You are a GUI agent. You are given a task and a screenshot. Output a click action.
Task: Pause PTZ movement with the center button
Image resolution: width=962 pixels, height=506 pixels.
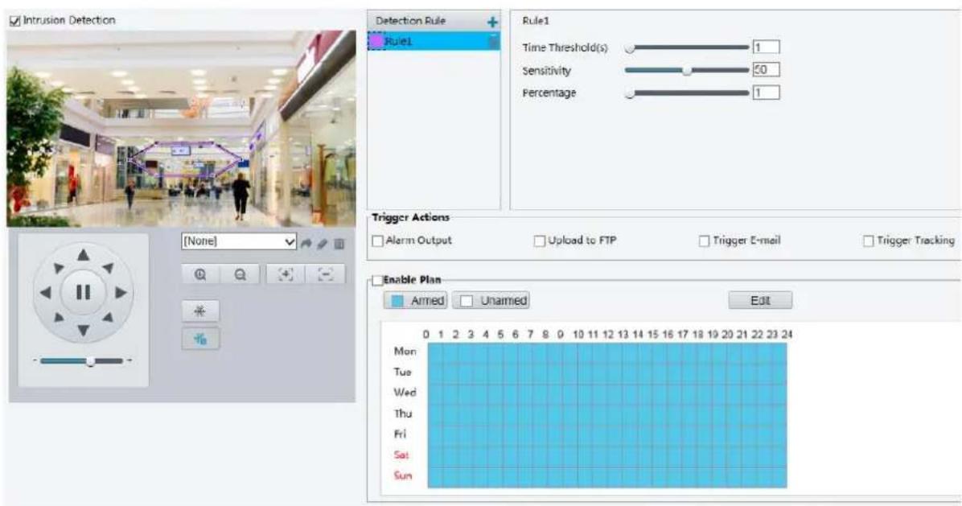click(x=84, y=293)
